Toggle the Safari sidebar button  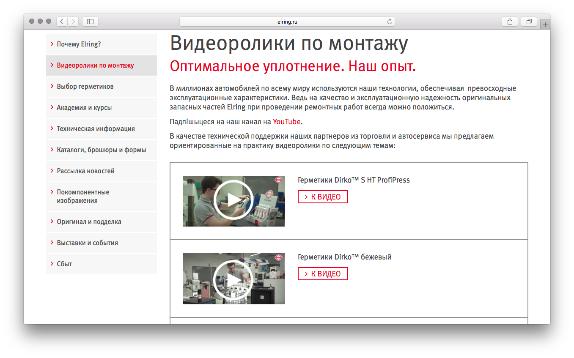pyautogui.click(x=90, y=21)
